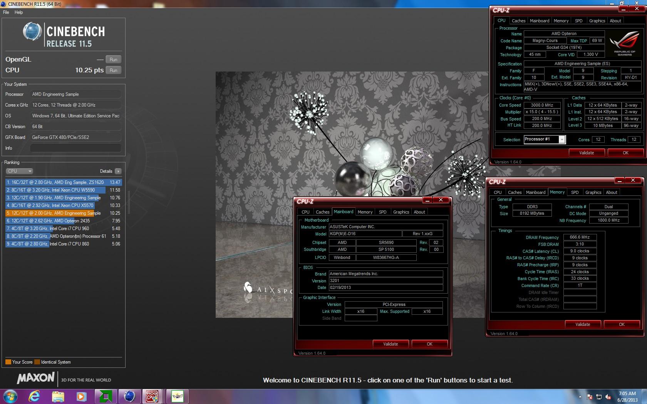The image size is (647, 404).
Task: Select Memory tab in the Mainboard CPU-Z window
Action: [x=365, y=212]
